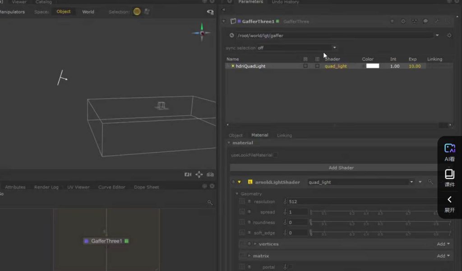Select the GafferThree1 node in node graph

point(106,241)
